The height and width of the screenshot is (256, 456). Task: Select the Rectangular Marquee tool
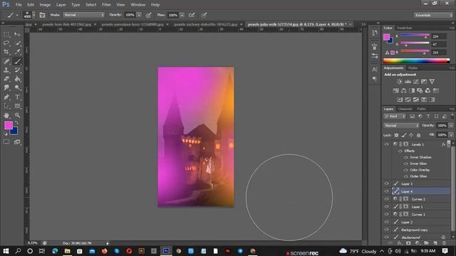tap(6, 34)
